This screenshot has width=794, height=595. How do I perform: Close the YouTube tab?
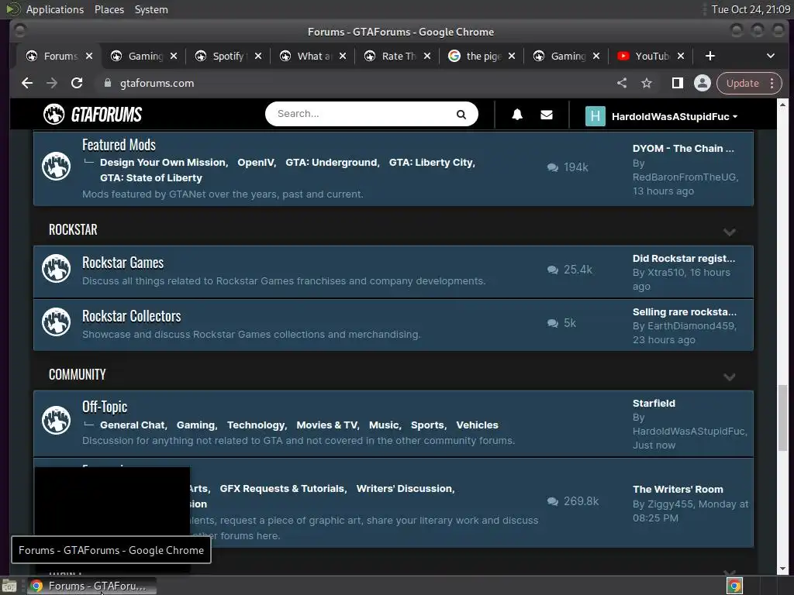point(681,56)
